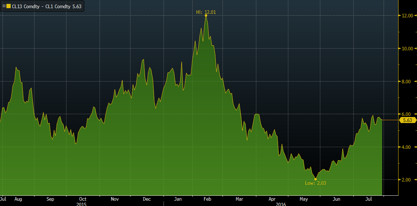Click the 5.63 last-price tag on axis

point(407,120)
